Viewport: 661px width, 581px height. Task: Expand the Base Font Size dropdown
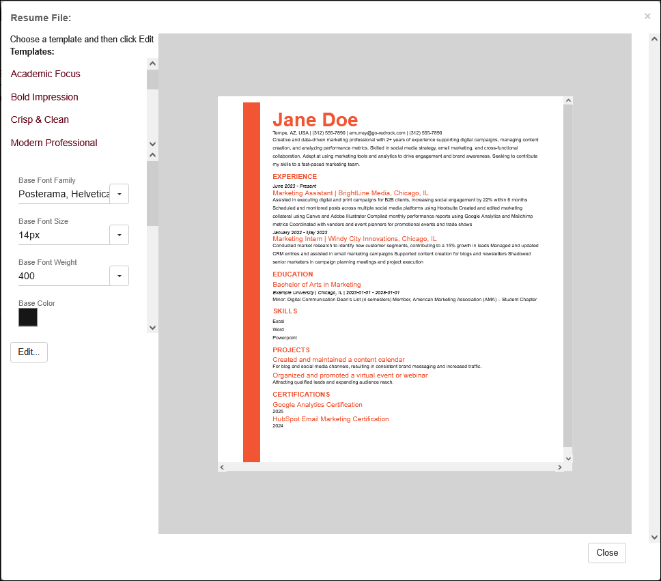[x=119, y=235]
